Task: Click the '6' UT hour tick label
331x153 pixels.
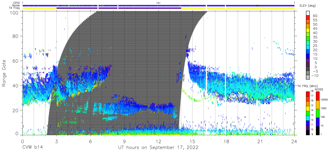Action: point(90,141)
